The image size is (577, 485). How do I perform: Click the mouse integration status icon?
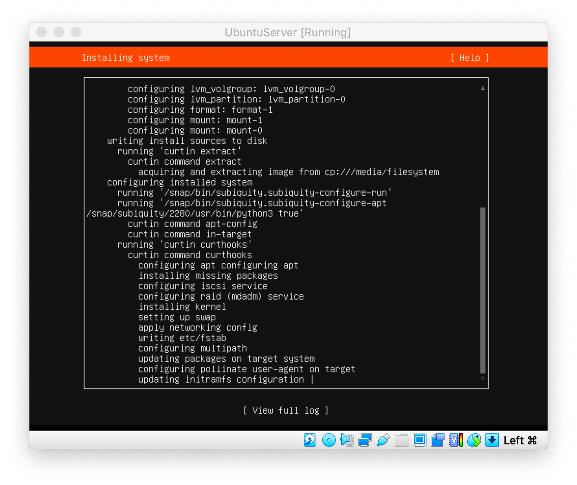[474, 440]
